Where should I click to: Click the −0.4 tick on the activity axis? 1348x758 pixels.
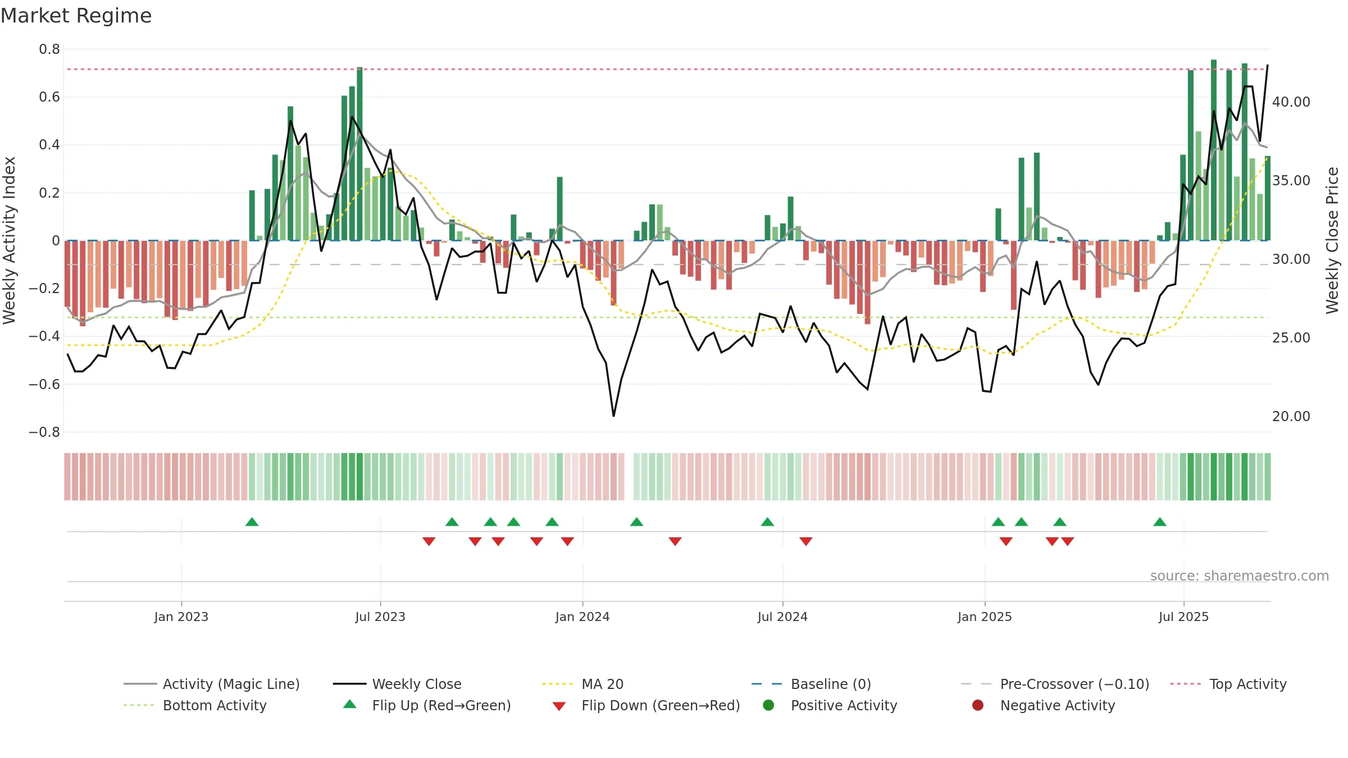[x=44, y=336]
